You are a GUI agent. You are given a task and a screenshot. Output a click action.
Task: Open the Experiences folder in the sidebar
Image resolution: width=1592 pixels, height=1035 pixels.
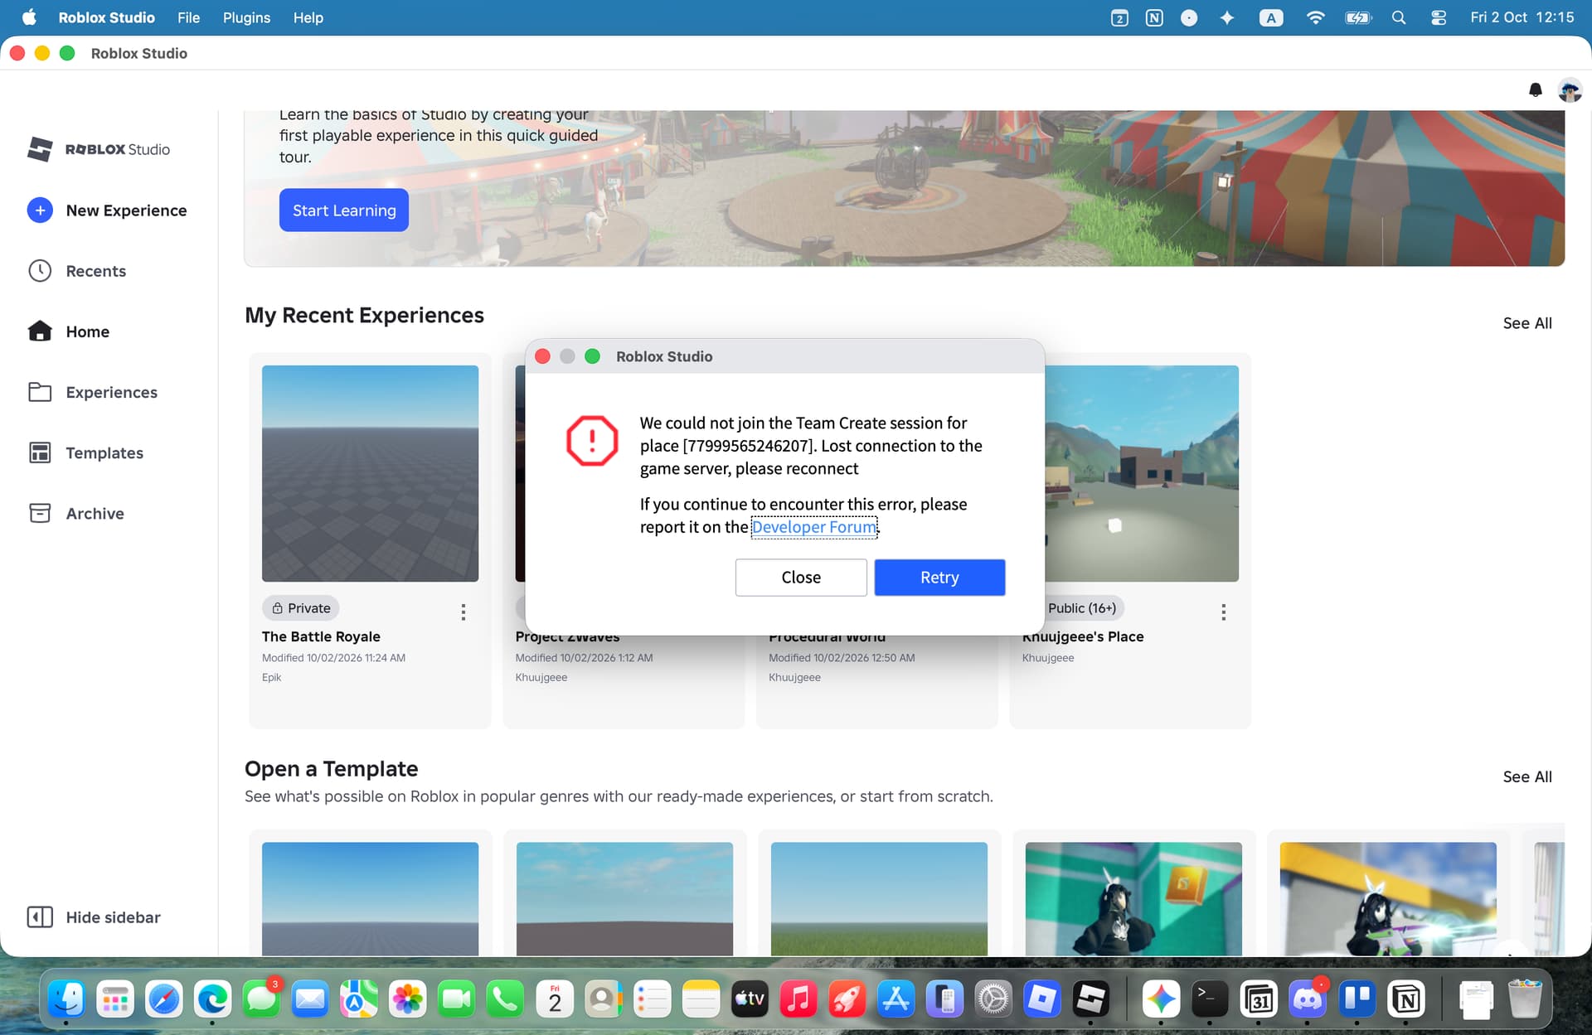click(x=93, y=392)
